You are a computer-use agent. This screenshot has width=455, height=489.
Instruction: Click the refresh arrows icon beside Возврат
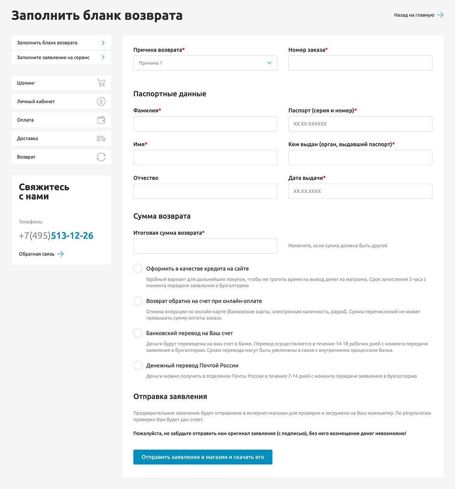[101, 157]
